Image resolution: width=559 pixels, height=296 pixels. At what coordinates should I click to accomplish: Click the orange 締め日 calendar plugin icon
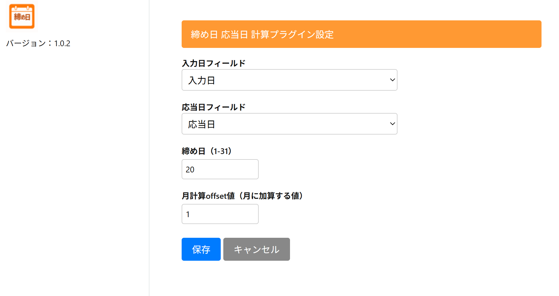tap(22, 16)
